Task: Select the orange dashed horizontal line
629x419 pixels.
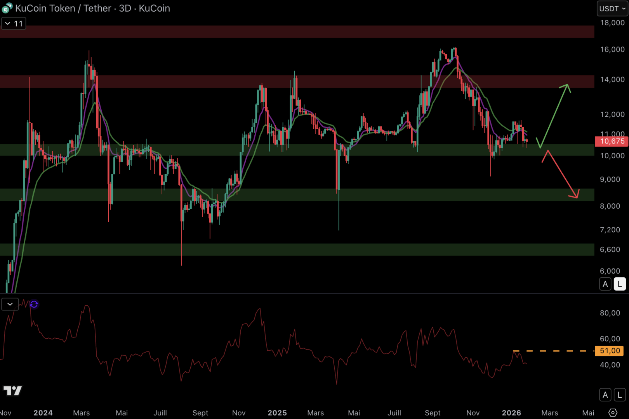Action: (555, 351)
